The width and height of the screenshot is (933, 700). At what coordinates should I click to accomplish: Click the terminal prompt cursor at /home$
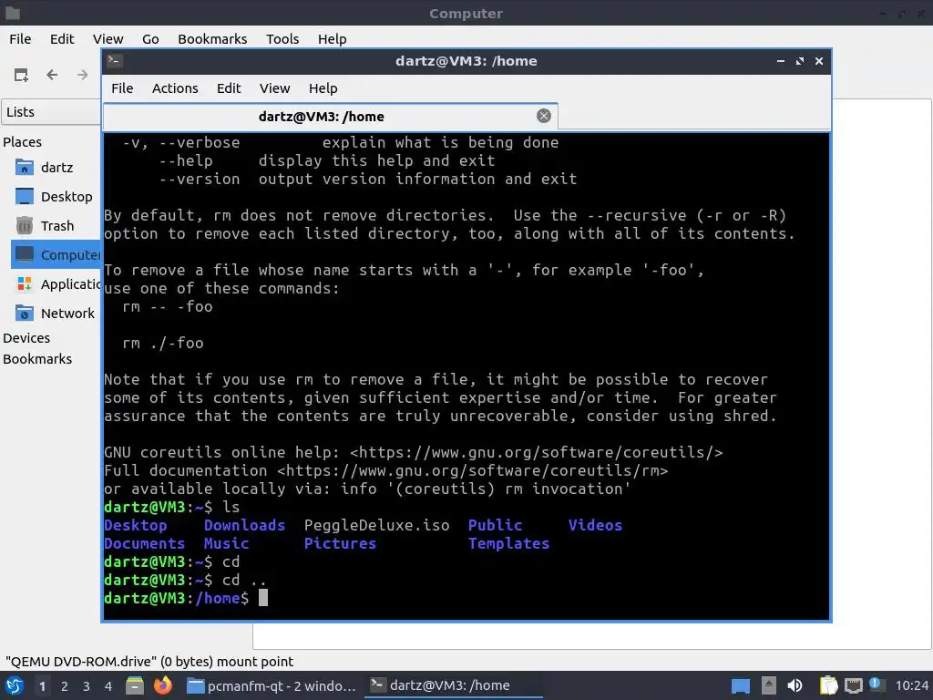coord(263,598)
